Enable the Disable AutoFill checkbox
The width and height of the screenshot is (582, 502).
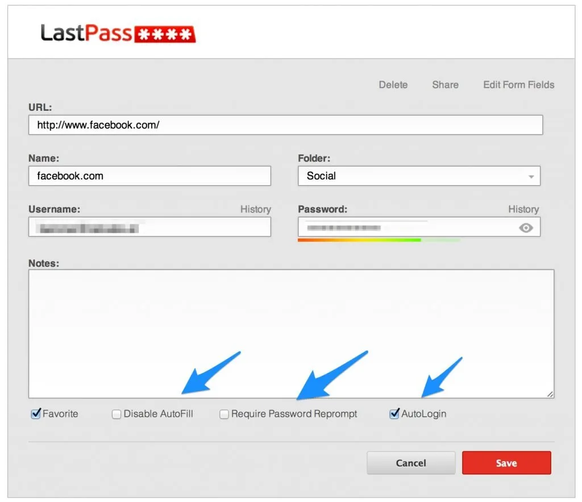(117, 414)
